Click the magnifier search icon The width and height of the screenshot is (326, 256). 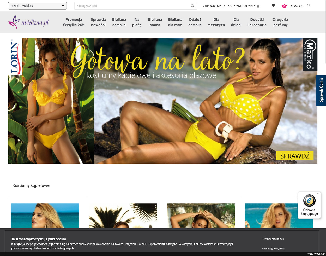192,6
